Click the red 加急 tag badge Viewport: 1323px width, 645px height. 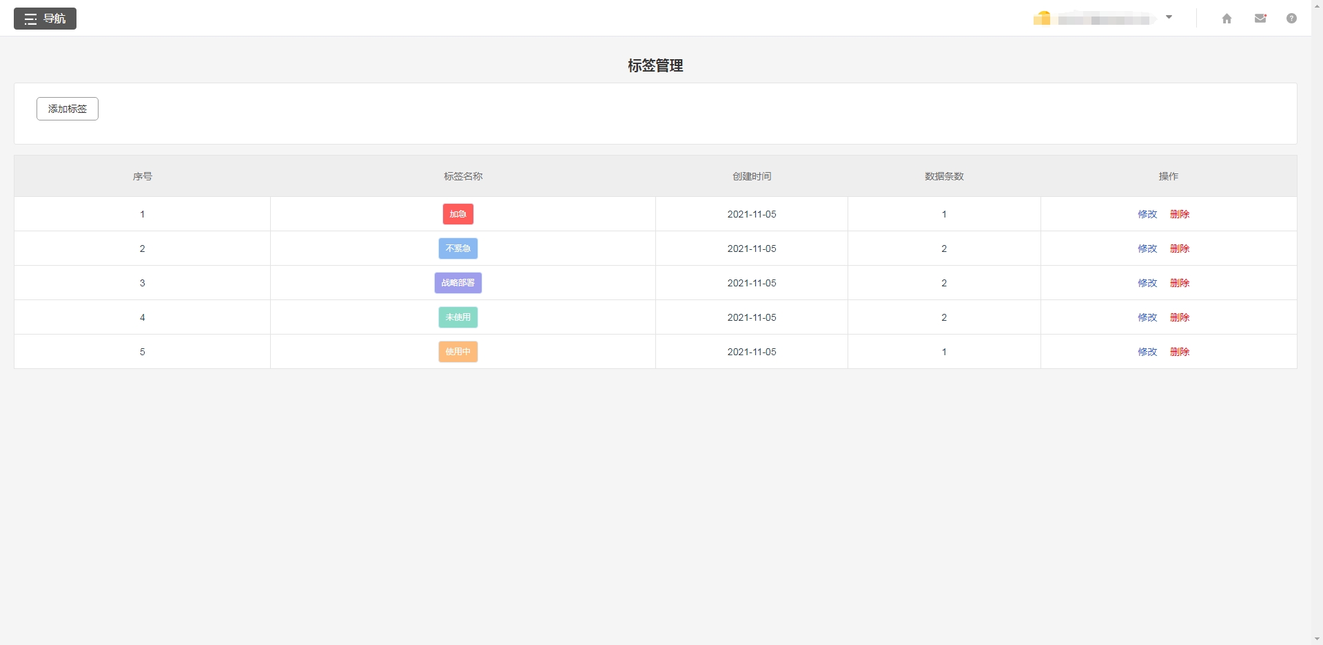pyautogui.click(x=458, y=214)
